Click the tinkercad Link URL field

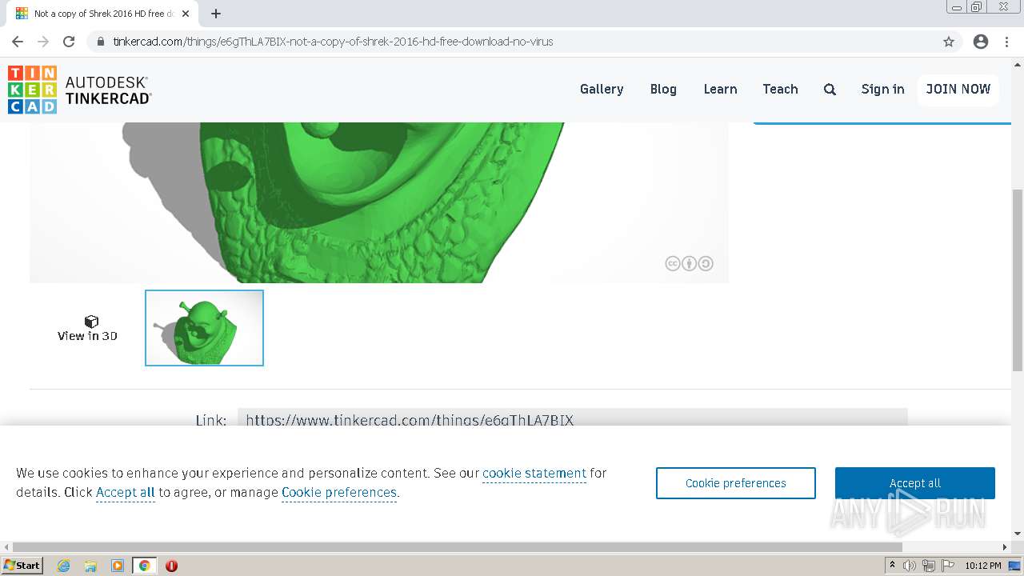573,417
